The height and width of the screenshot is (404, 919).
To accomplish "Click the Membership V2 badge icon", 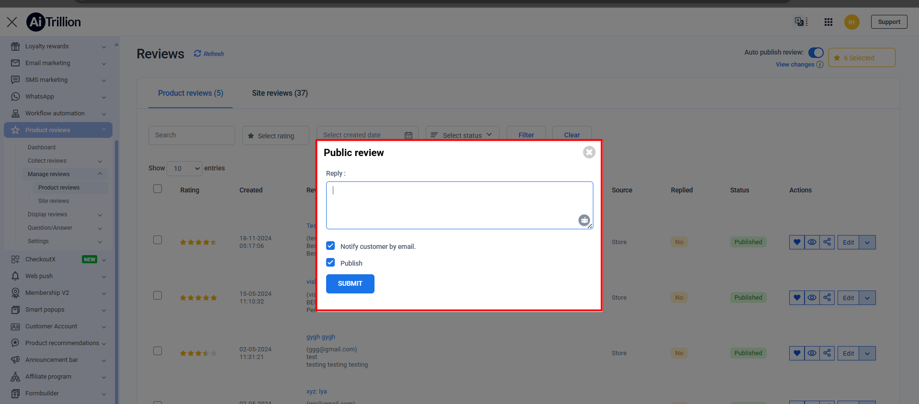I will (15, 293).
